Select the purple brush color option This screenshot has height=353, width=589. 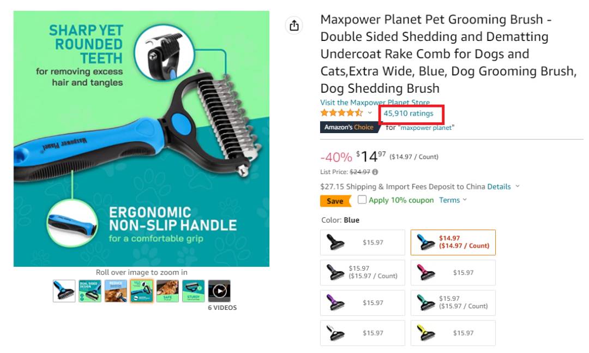[363, 303]
